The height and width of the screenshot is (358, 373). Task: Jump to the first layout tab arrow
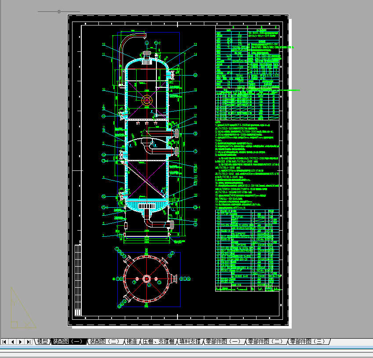point(4,342)
